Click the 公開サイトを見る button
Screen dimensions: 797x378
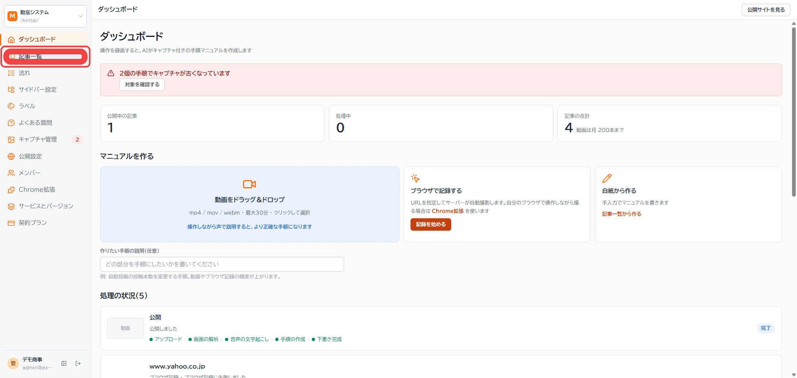pyautogui.click(x=766, y=10)
